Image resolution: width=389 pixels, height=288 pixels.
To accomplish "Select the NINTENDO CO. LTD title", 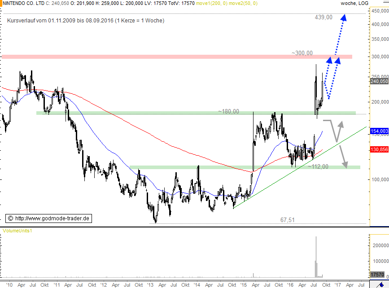I will pyautogui.click(x=24, y=3).
